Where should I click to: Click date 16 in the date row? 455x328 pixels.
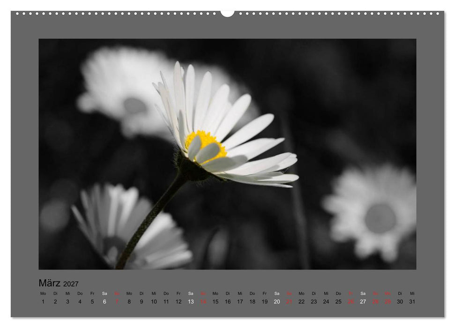tap(228, 302)
